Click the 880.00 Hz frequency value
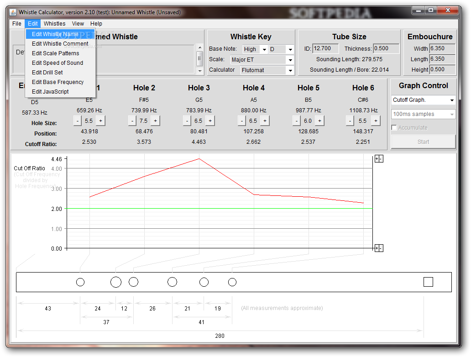 tap(253, 110)
